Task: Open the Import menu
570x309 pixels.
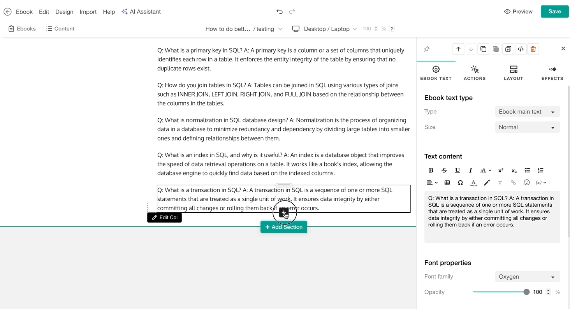Action: point(88,12)
